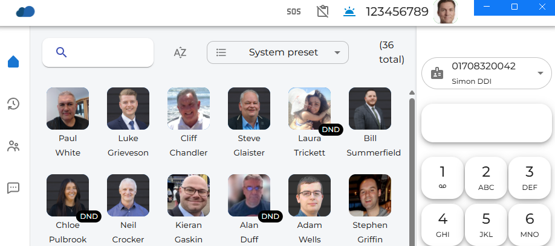Screen dimensions: 555x246
Task: Open the user profile avatar menu
Action: pyautogui.click(x=446, y=11)
